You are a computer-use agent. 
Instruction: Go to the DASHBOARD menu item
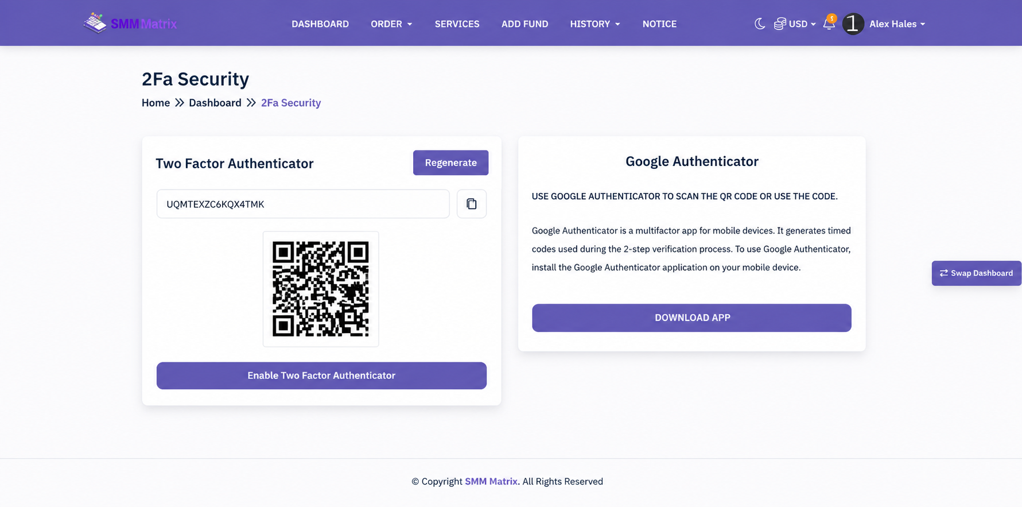(x=320, y=24)
